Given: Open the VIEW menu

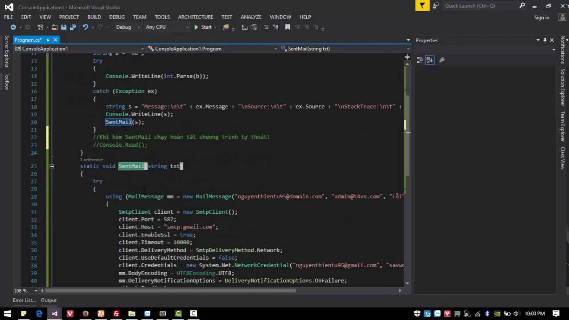Looking at the screenshot, I should pyautogui.click(x=45, y=17).
